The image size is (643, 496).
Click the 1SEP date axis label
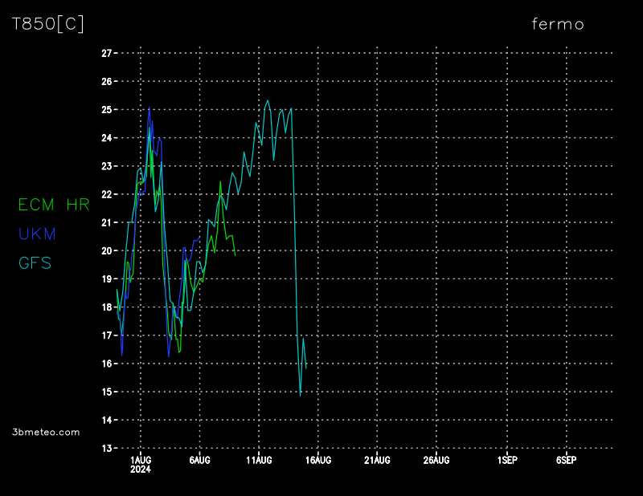tap(506, 460)
